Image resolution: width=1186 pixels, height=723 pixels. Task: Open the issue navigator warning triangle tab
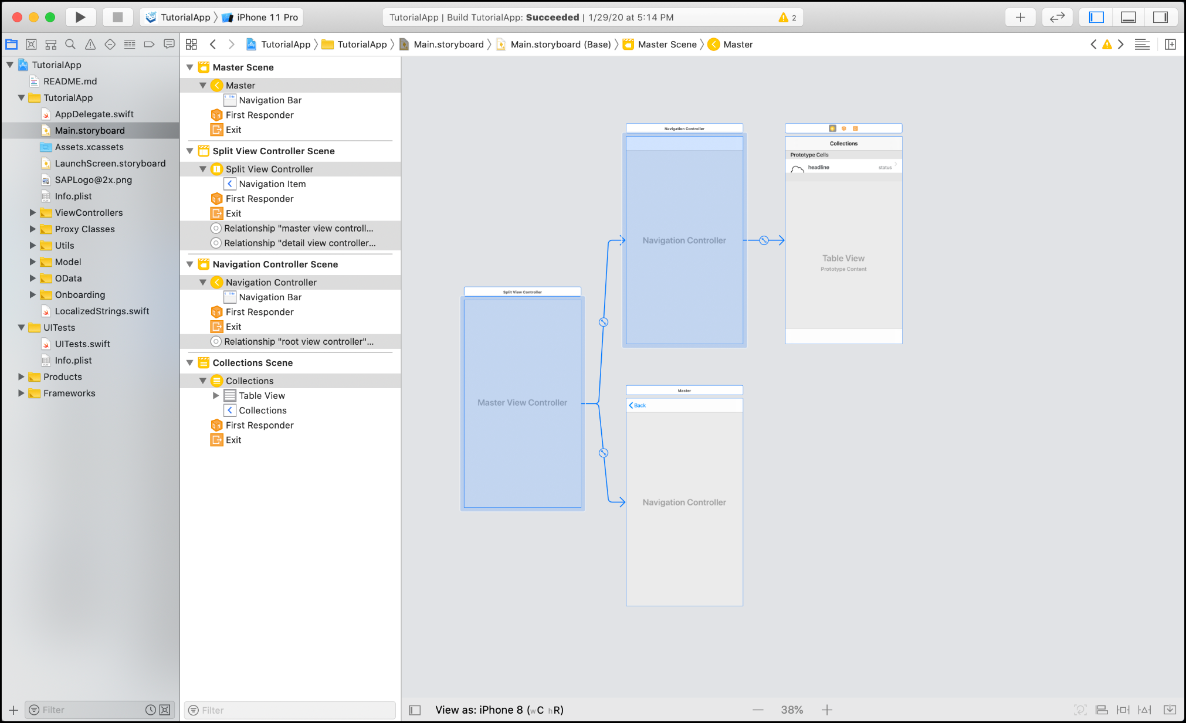pyautogui.click(x=90, y=44)
